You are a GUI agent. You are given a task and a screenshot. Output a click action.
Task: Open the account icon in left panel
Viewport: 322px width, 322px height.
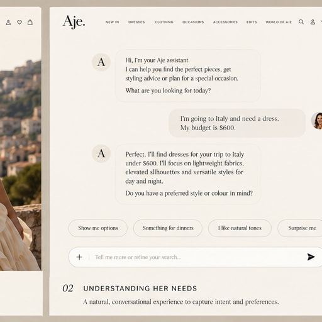(x=8, y=22)
